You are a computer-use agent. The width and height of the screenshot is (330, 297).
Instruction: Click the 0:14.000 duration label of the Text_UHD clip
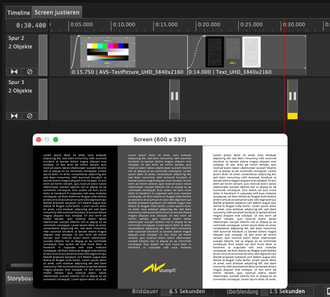point(200,72)
